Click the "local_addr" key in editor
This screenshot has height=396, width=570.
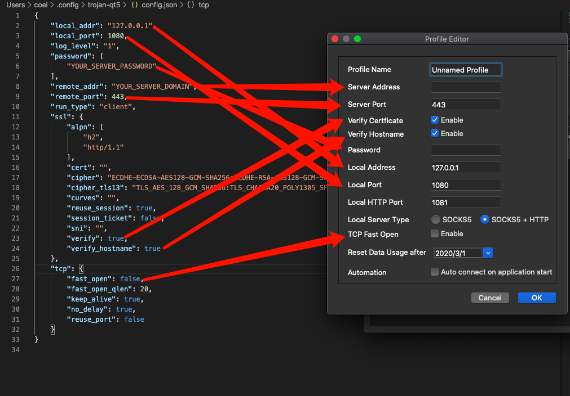pos(75,26)
